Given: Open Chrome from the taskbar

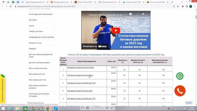Looking at the screenshot, I should pos(48,109).
